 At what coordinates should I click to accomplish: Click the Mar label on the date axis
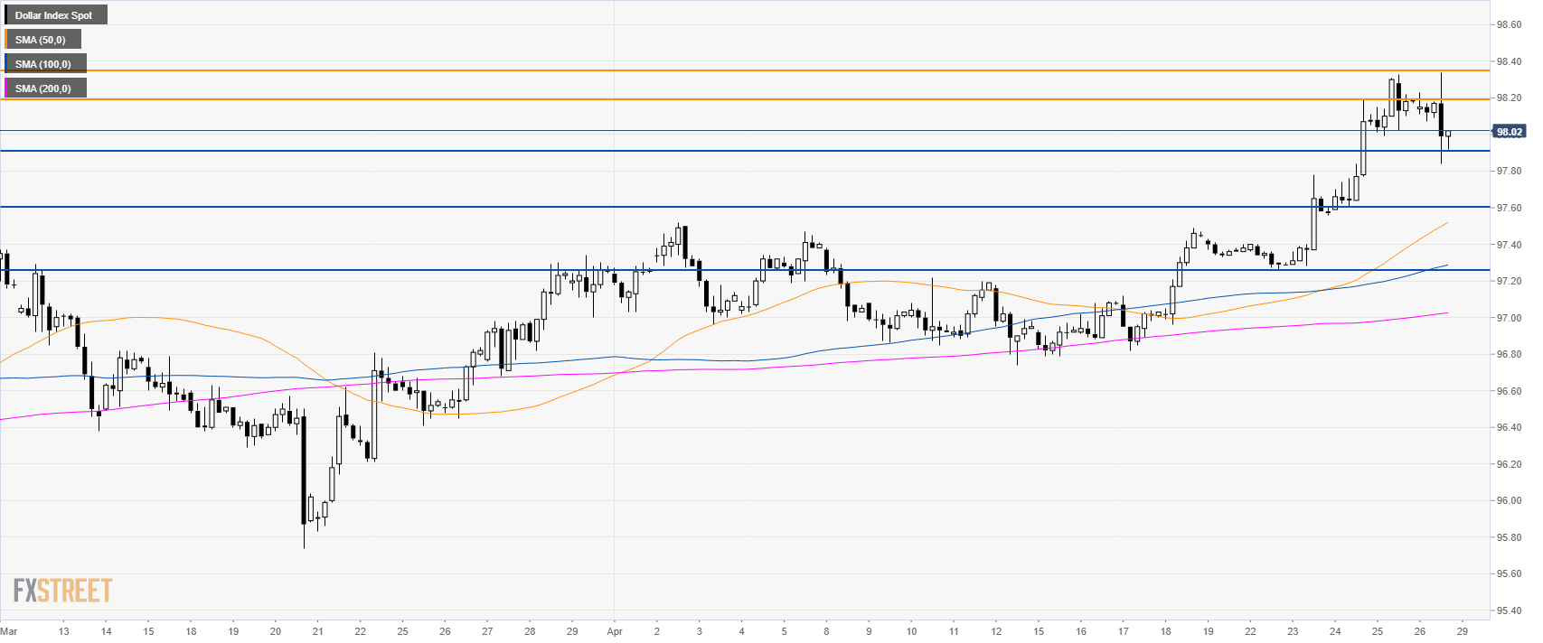pyautogui.click(x=9, y=631)
